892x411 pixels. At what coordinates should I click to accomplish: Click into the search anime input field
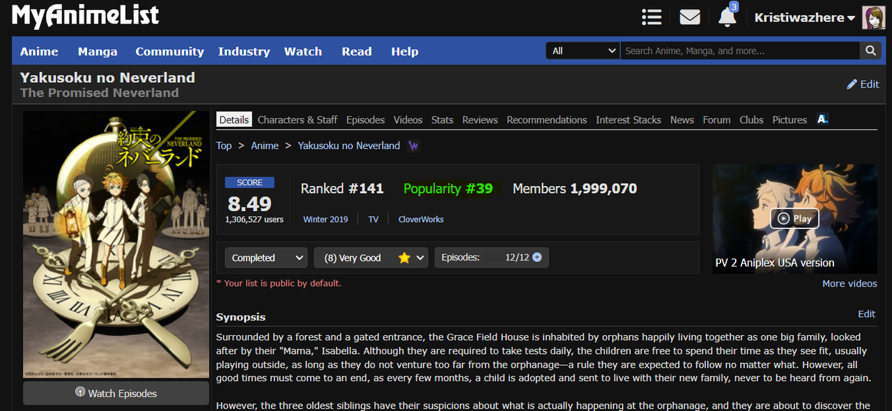point(740,51)
